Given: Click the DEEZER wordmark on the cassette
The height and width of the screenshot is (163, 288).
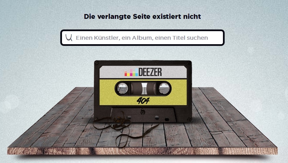Looking at the screenshot, I should (150, 72).
